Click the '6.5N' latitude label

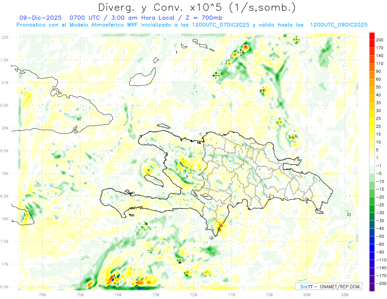5,287
